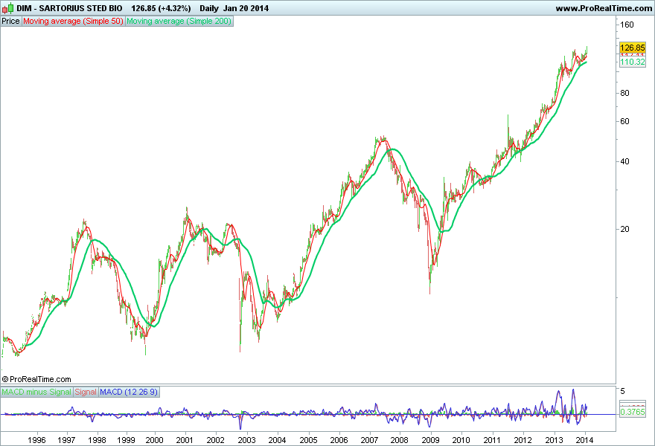The image size is (655, 446).
Task: Click the 2009 year label on time axis
Action: [431, 440]
